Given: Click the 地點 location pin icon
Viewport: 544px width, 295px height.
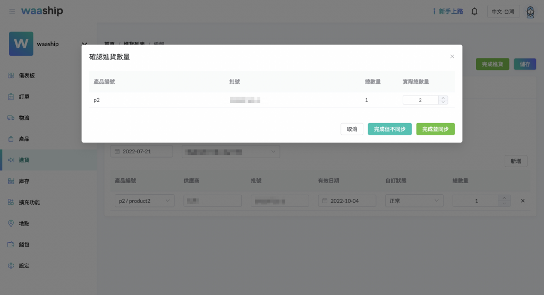Looking at the screenshot, I should [11, 223].
